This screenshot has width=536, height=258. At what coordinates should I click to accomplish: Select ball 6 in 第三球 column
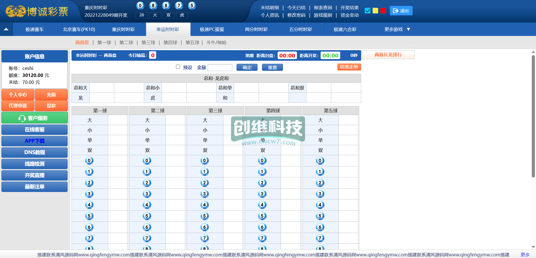tap(204, 227)
